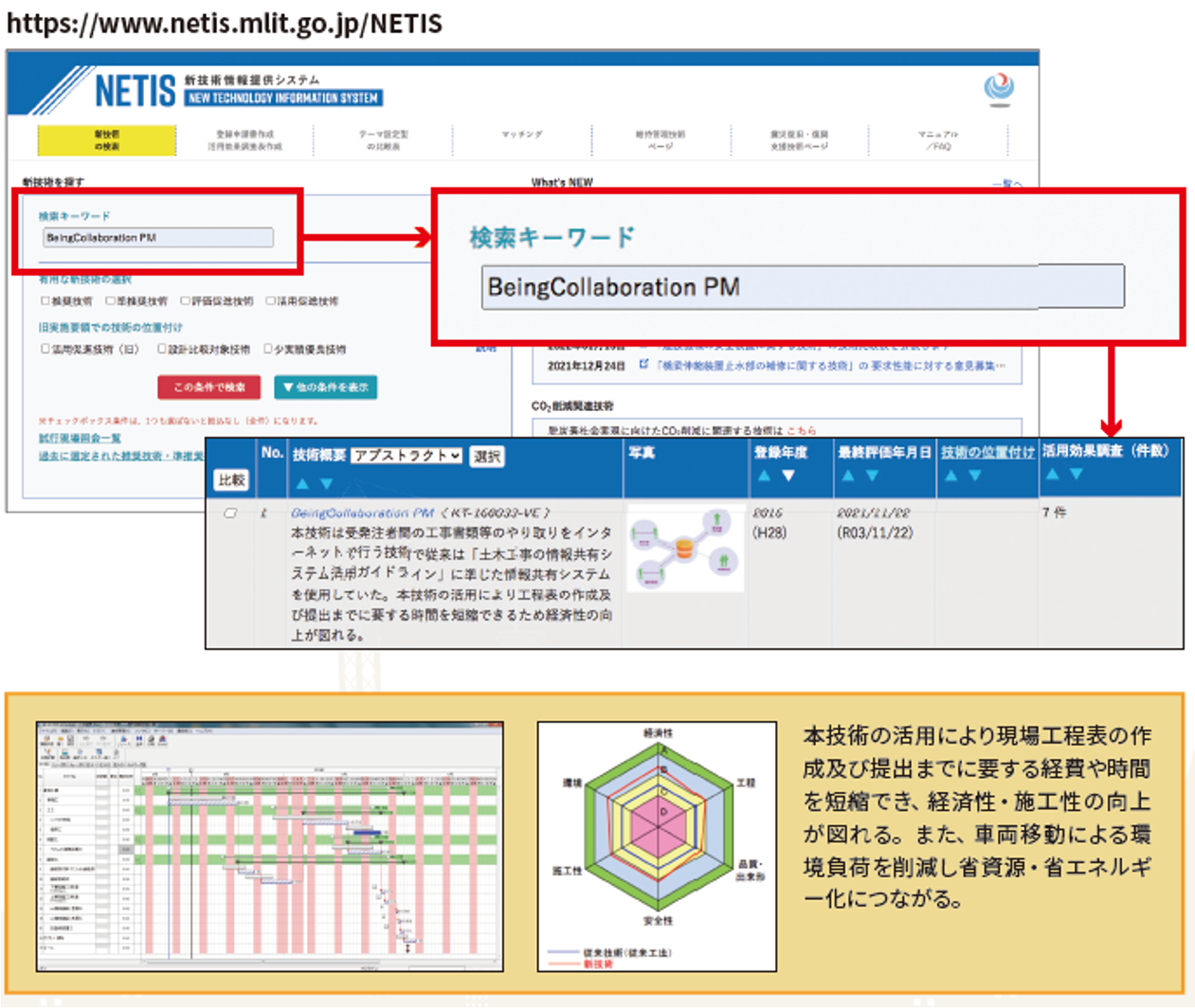The height and width of the screenshot is (1008, 1195).
Task: Tick the compare checkbox for BeingCollaboration PM row
Action: [x=230, y=513]
